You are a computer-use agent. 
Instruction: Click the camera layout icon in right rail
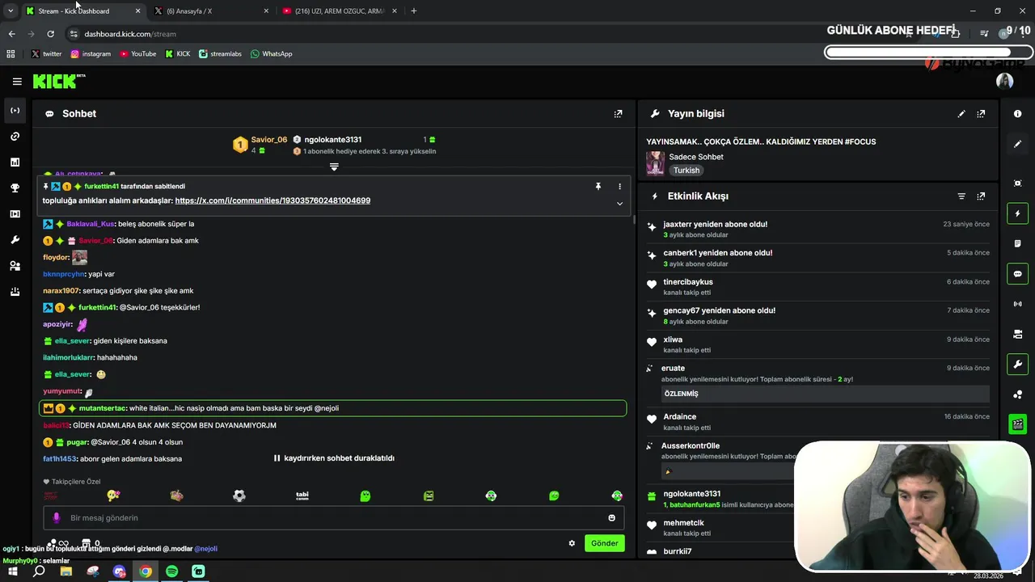pyautogui.click(x=1017, y=334)
